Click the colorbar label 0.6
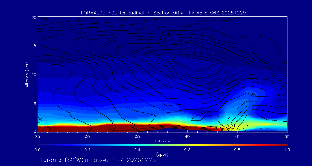Viewport: 312px width, 166px height. (x=187, y=150)
